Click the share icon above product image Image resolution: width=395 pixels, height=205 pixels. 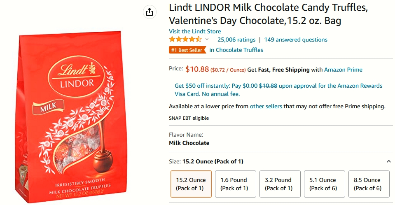click(150, 12)
